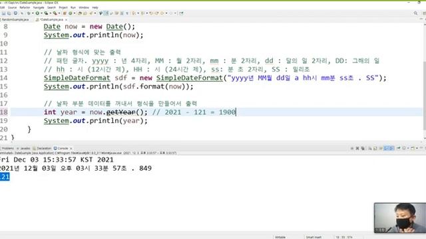This screenshot has width=426, height=239.
Task: Click console line 'Fri Dec 03 15:33:57 KST 2021'
Action: (57, 159)
